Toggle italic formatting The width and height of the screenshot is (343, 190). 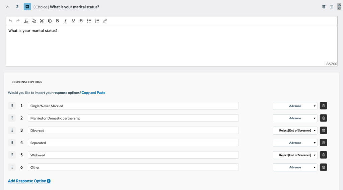pos(65,21)
